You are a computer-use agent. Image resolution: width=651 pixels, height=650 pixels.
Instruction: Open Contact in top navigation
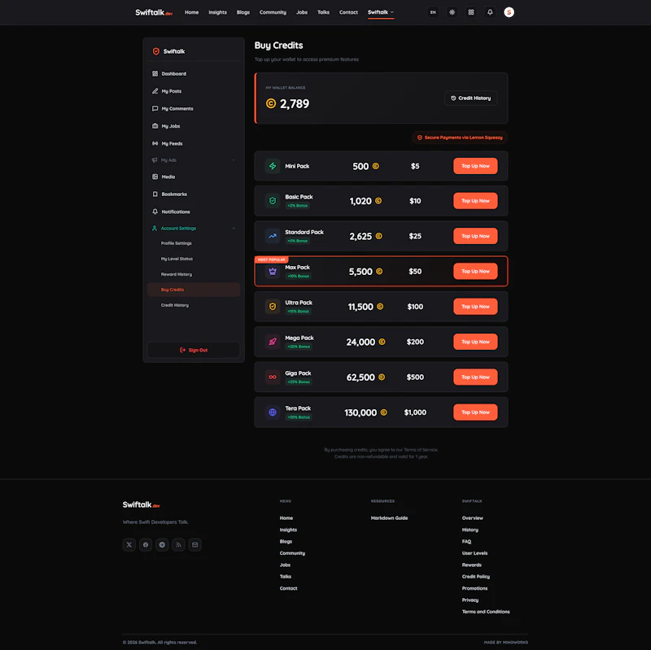point(348,12)
